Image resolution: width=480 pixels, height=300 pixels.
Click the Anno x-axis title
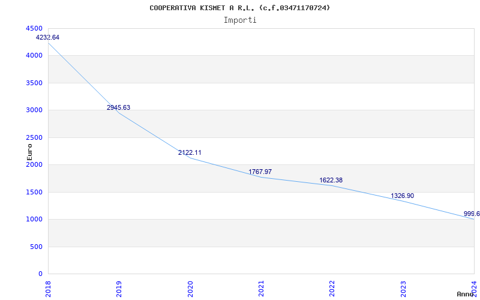[466, 294]
